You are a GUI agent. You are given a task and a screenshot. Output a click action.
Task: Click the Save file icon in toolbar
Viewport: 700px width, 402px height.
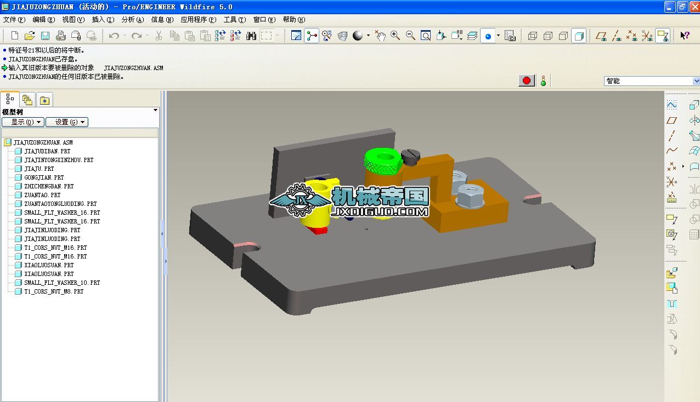click(45, 36)
